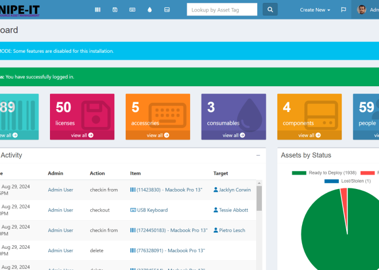The width and height of the screenshot is (379, 270).
Task: Sort activity table by Action column
Action: [x=97, y=173]
